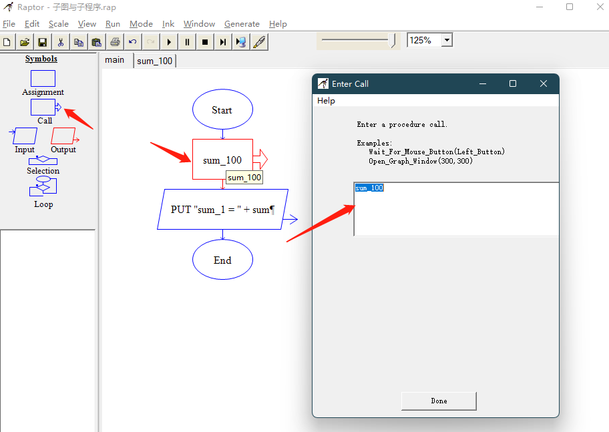Click the procedure call text field
The height and width of the screenshot is (432, 609).
click(456, 209)
